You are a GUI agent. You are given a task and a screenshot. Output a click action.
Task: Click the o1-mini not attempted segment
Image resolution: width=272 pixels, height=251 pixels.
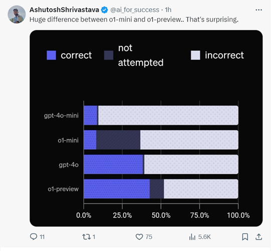[x=118, y=140]
